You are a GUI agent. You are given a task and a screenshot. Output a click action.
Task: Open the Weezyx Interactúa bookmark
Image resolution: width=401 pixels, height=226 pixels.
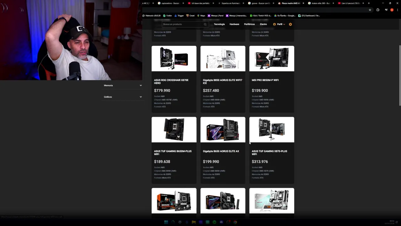pos(237,15)
